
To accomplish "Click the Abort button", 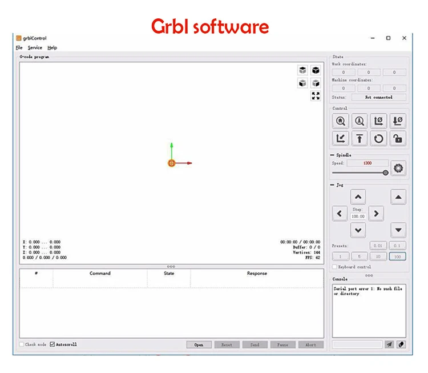I will point(310,344).
